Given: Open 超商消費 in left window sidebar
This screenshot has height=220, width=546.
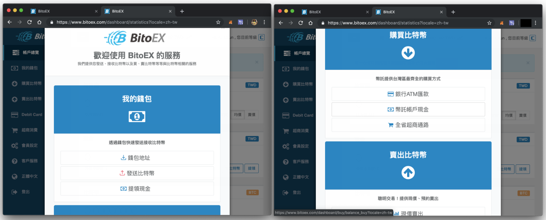Looking at the screenshot, I should point(24,130).
